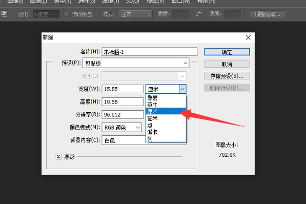Click the options bar 宽度 input field
Screen dimensions: 306x204
tap(180, 14)
